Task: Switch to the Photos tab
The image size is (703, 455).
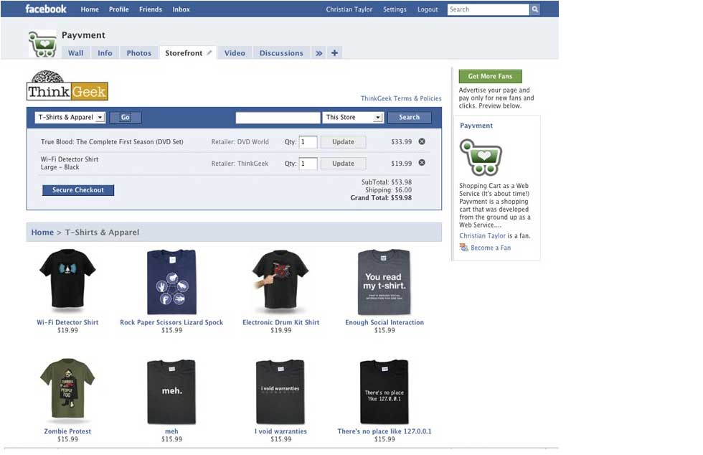Action: click(139, 53)
